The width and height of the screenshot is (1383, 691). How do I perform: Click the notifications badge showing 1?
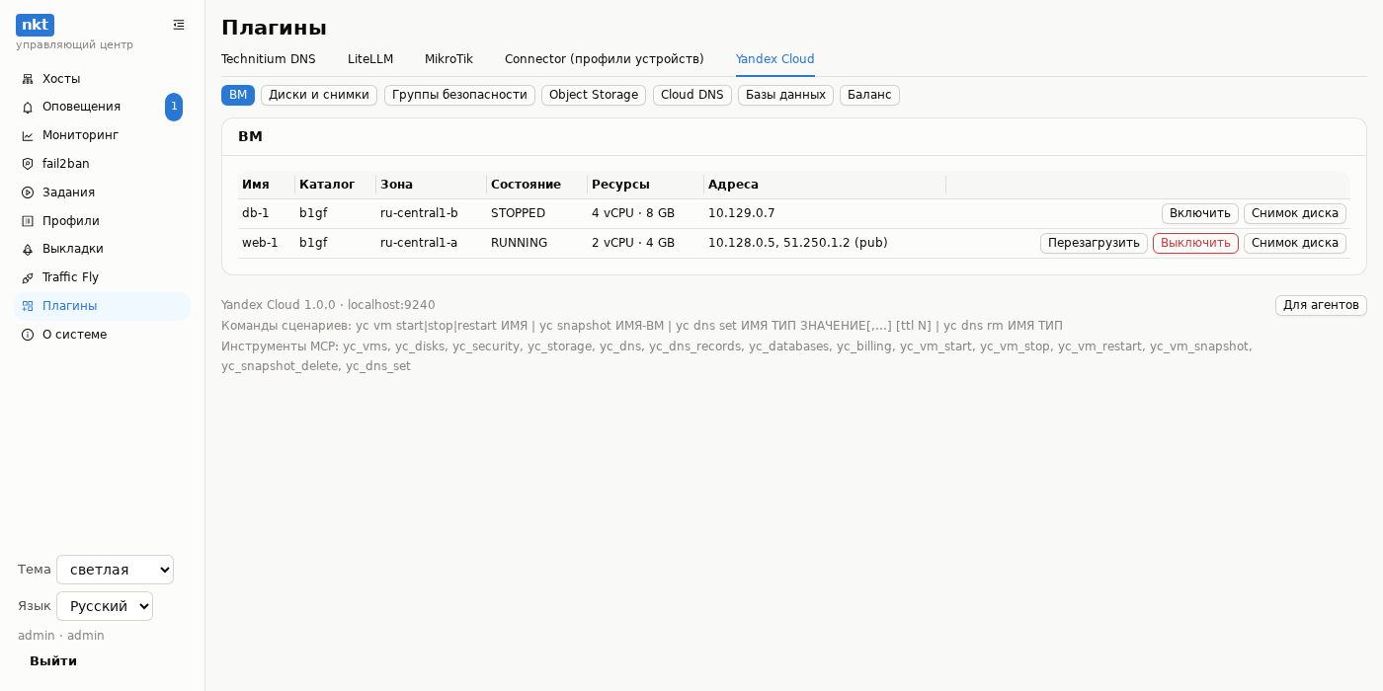174,107
